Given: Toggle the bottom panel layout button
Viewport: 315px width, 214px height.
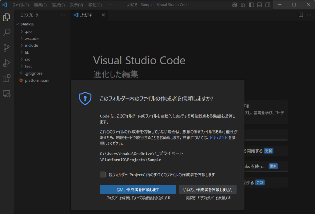Looking at the screenshot, I should click(260, 5).
